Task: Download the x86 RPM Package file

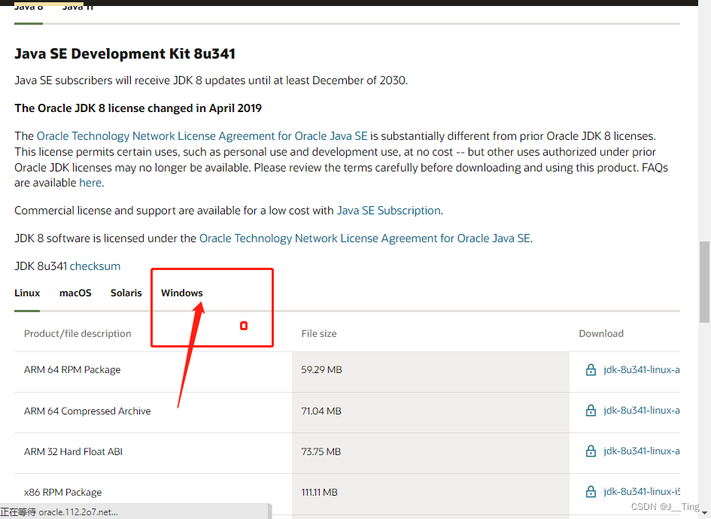Action: point(641,492)
